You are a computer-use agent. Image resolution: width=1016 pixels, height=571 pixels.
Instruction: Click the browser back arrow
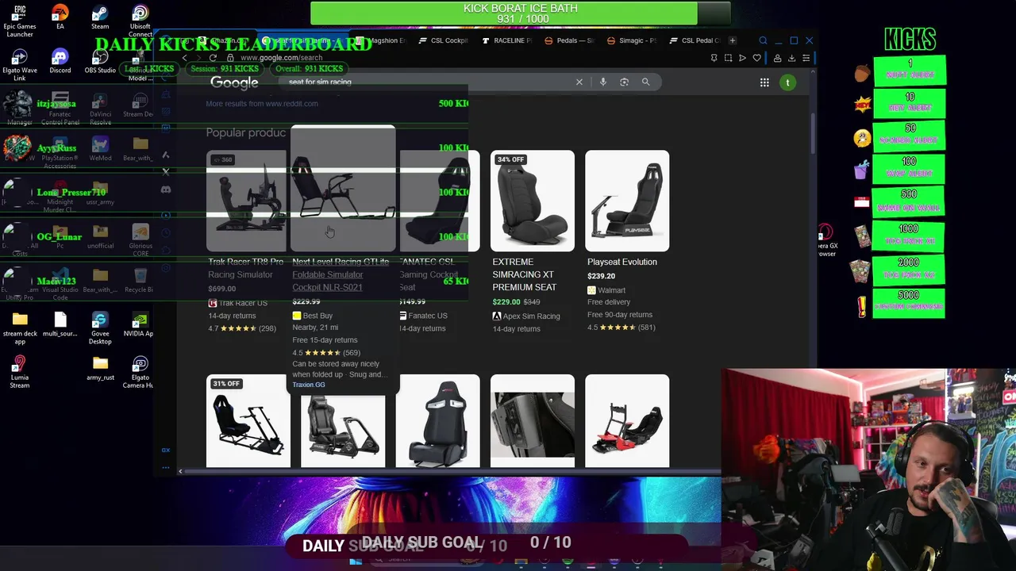(x=185, y=58)
